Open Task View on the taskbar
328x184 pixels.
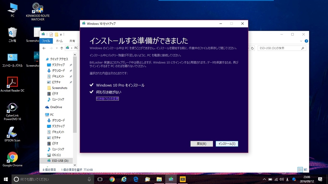[x=100, y=179]
